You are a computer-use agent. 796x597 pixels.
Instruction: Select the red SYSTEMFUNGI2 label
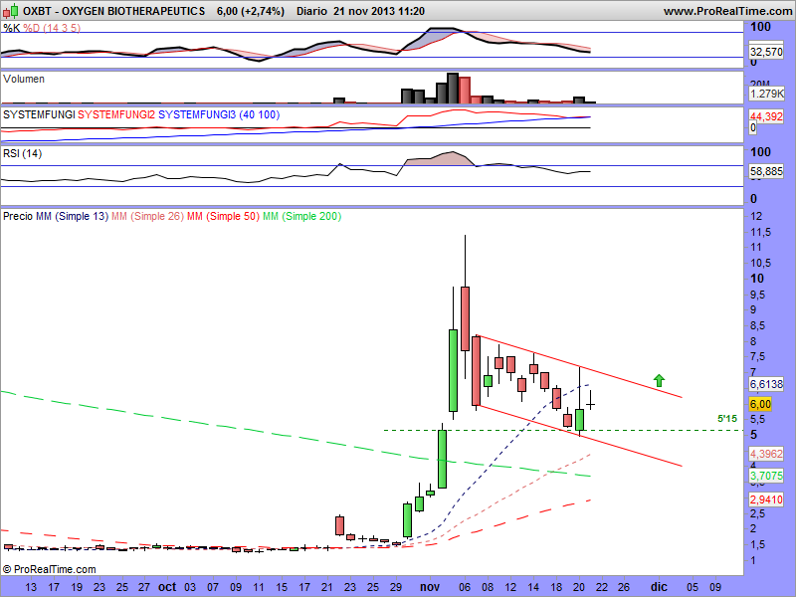tap(116, 114)
